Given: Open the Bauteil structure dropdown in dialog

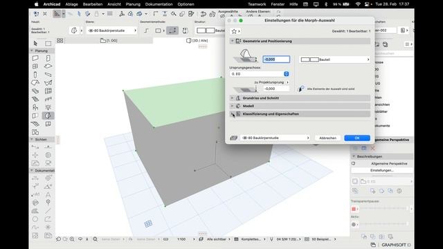Looking at the screenshot, I should pos(334,59).
